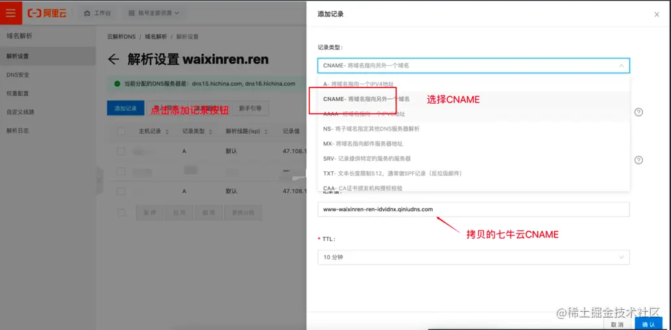
Task: Select the SRV- record option
Action: pyautogui.click(x=473, y=158)
